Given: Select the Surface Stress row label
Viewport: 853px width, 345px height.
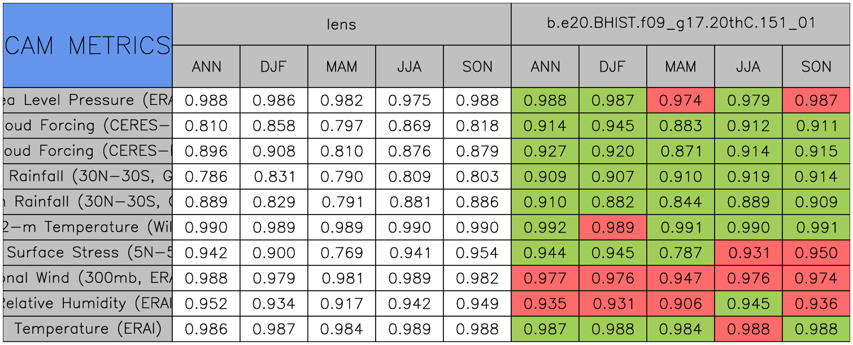Looking at the screenshot, I should coord(88,252).
